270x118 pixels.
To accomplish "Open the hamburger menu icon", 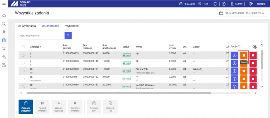I will (x=4, y=4).
